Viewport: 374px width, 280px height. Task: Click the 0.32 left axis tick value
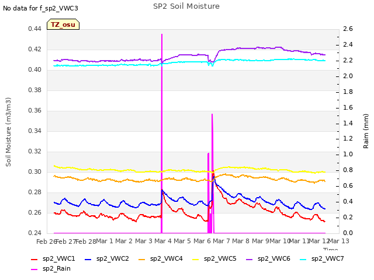35,152
